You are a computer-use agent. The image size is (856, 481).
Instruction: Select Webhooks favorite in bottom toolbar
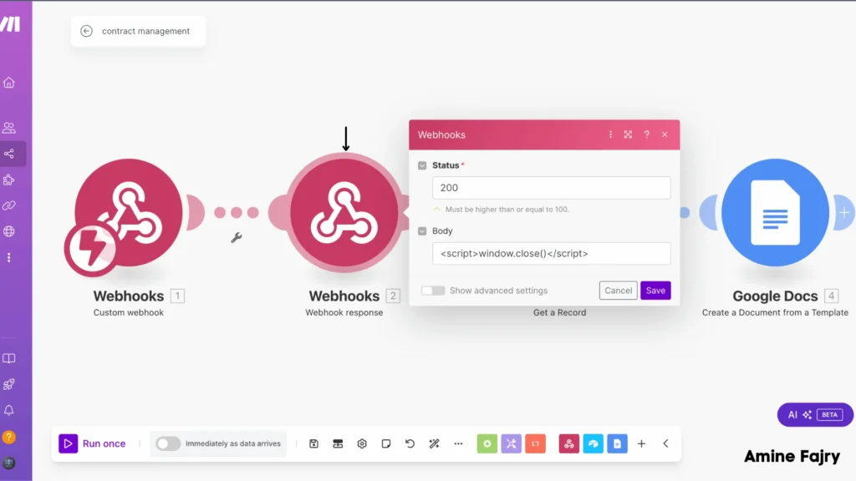pyautogui.click(x=568, y=443)
